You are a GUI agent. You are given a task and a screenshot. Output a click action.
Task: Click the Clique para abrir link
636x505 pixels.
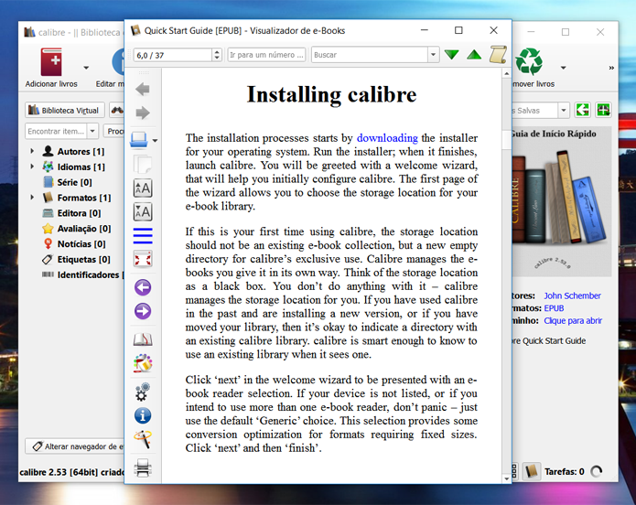[573, 321]
